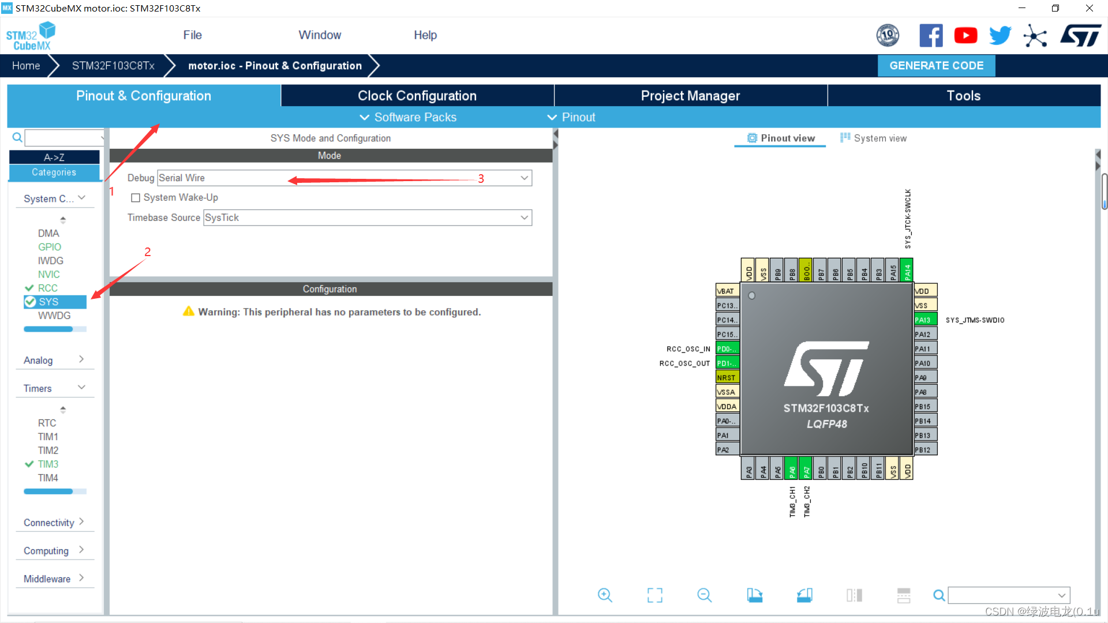Click the fit to screen icon
This screenshot has height=623, width=1108.
[x=654, y=596]
